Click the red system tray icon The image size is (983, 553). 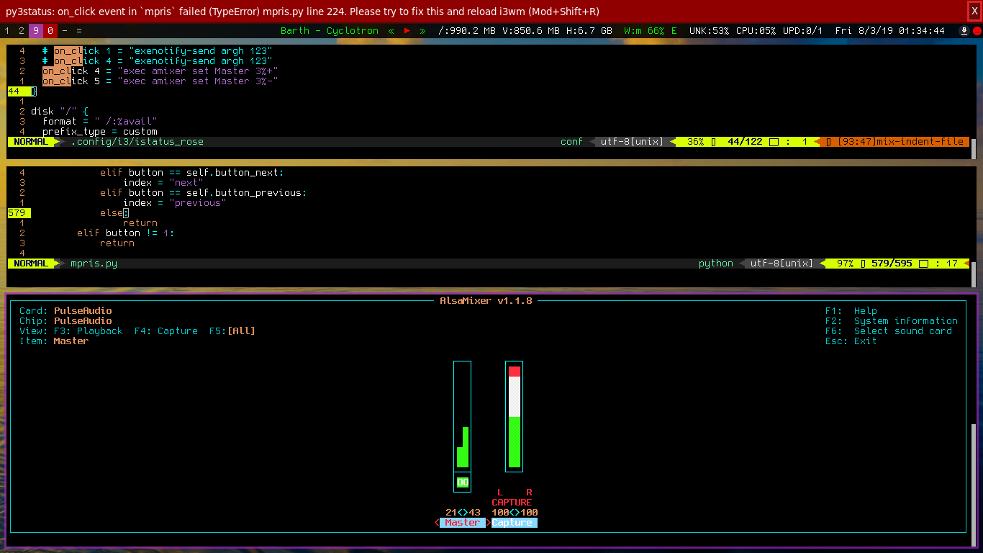(x=977, y=31)
